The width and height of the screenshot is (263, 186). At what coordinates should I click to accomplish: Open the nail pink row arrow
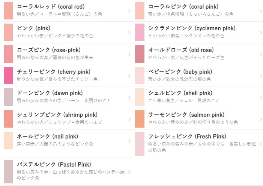[129, 141]
